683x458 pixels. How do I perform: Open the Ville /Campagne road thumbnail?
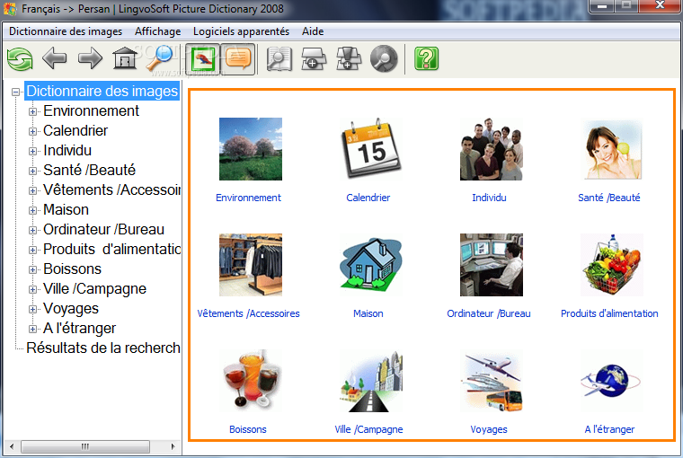(x=370, y=381)
